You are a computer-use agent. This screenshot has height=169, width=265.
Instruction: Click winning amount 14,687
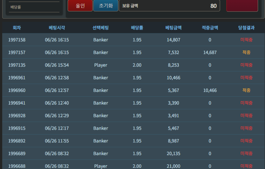tap(210, 53)
